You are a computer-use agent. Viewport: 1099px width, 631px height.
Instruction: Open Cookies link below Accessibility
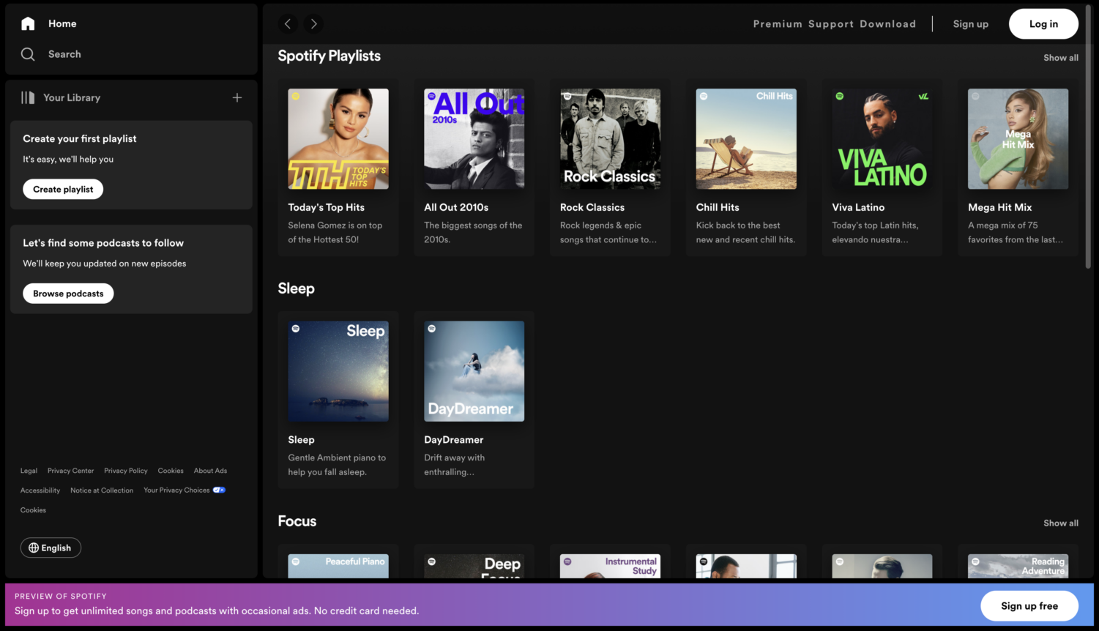[33, 510]
